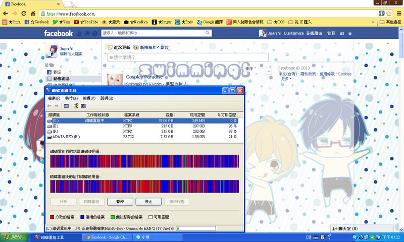Click the Facebook friend requests icon
This screenshot has height=242, width=404.
coord(79,33)
